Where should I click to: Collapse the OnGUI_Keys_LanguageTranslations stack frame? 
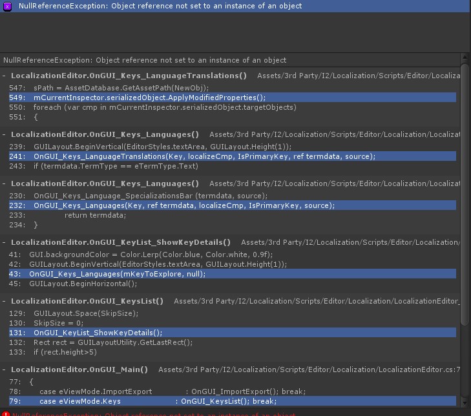[x=5, y=76]
